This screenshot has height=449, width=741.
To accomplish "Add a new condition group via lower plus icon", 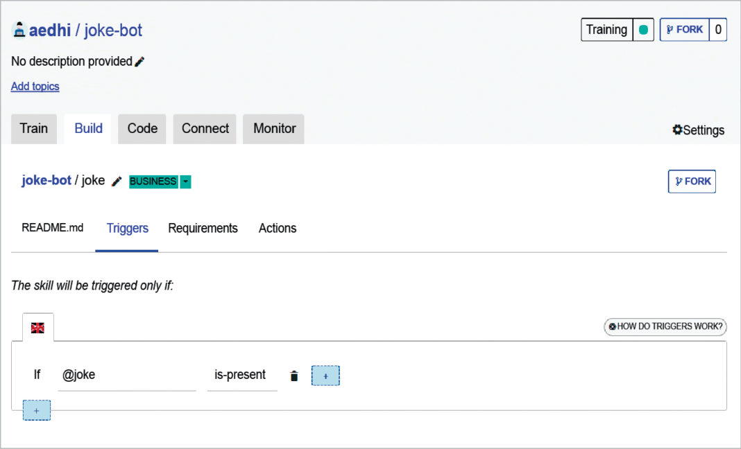I will pos(36,410).
